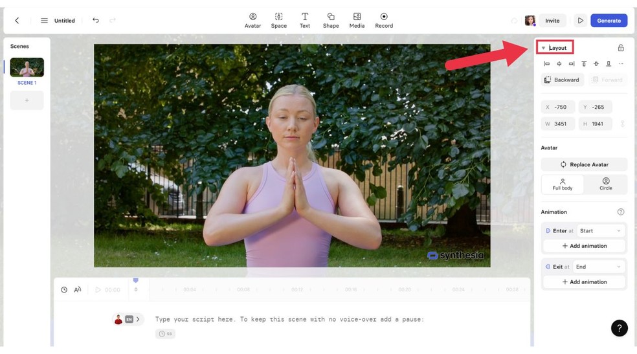This screenshot has width=637, height=354.
Task: Undo the last action
Action: coord(95,20)
